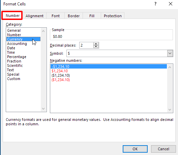Decrease decimal places with down arrow
Screen dimensions: 178x155
click(96, 47)
